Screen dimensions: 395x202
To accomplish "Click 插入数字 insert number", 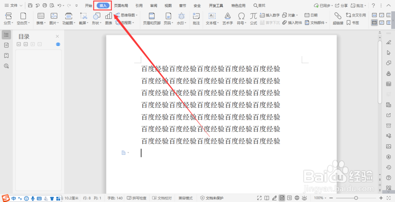I will pos(269,15).
